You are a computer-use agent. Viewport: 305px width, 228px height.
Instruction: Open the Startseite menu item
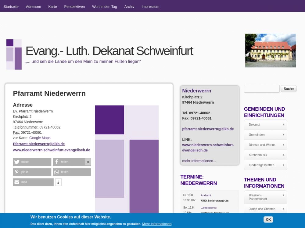point(11,6)
